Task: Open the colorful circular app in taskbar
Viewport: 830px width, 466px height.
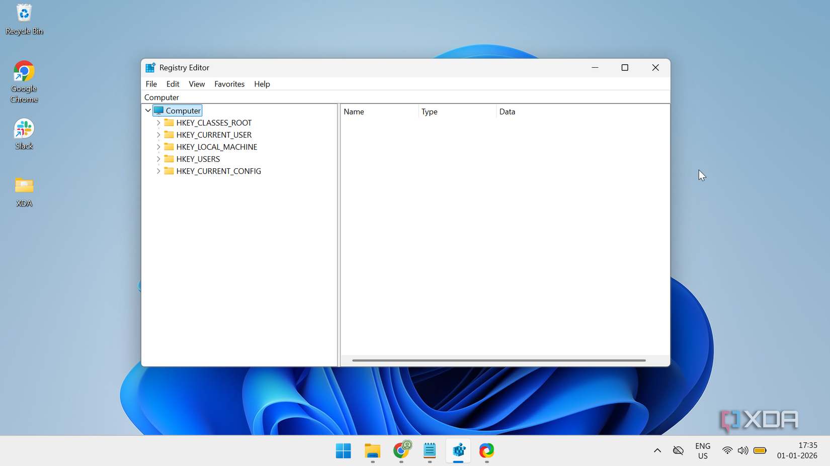Action: pos(486,451)
